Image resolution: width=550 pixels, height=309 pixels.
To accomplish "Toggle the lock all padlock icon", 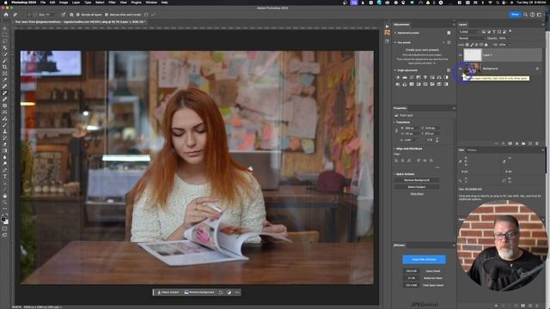I will click(x=486, y=45).
